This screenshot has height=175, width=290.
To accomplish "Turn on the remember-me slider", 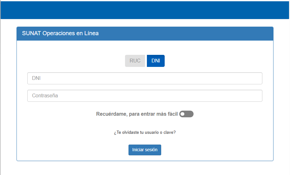I will click(x=187, y=114).
